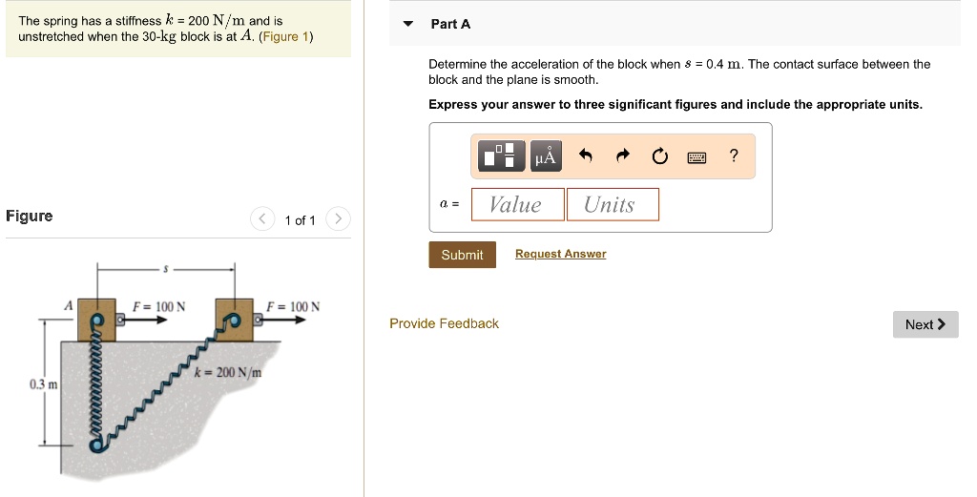
Task: Click the Request Answer link
Action: coord(560,254)
